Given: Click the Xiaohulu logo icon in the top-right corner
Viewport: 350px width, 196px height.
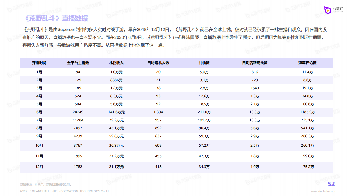Looking at the screenshot, I should pyautogui.click(x=327, y=10).
